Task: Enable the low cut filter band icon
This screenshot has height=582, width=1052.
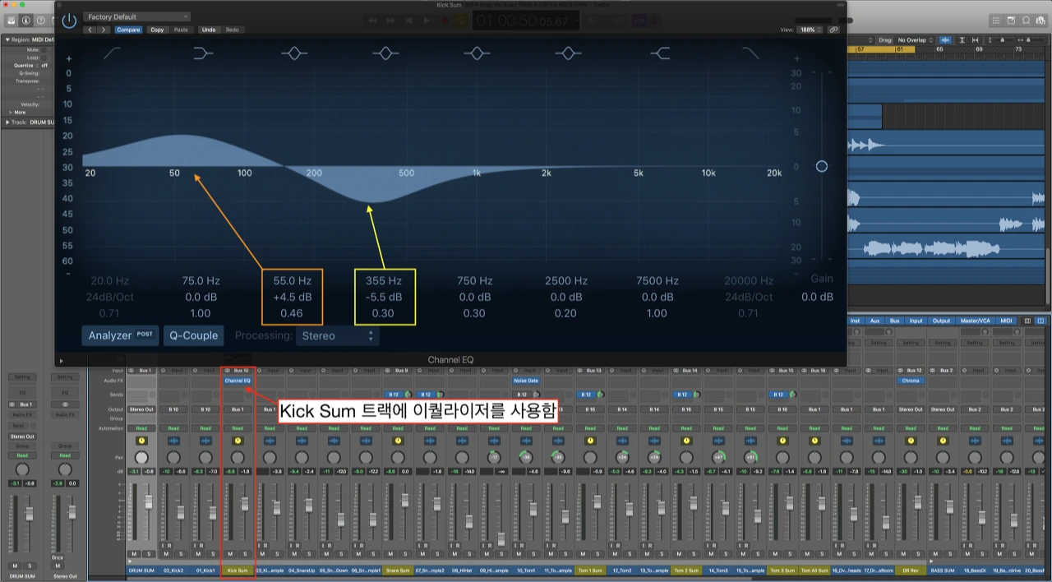Action: tap(113, 53)
